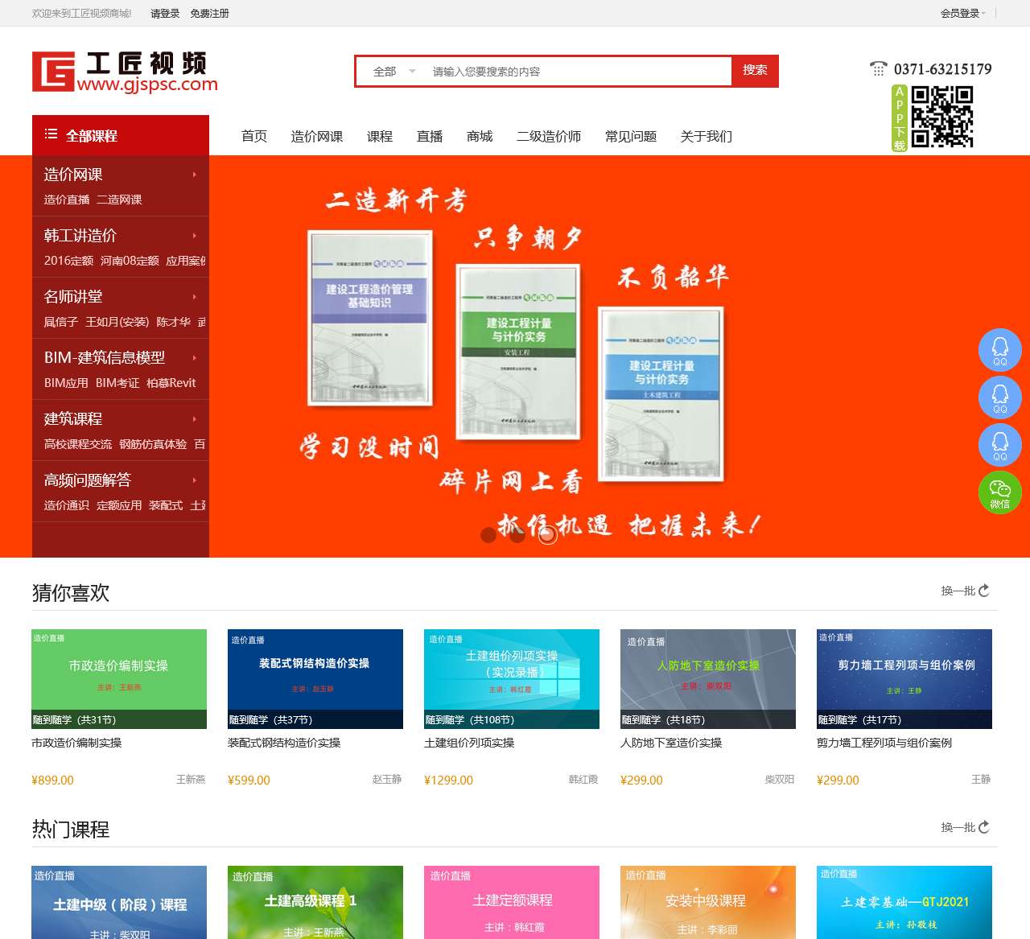Click the APP download QR code
1030x939 pixels.
point(942,117)
